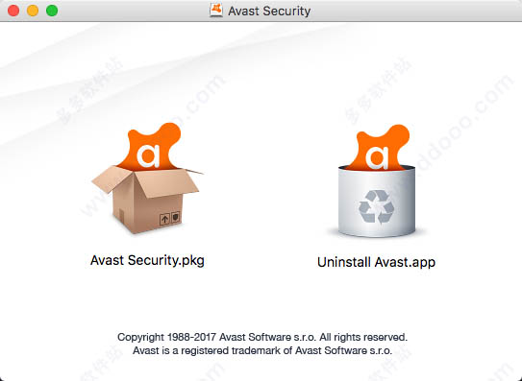Click the arrow stamp on the cardboard box

[164, 220]
